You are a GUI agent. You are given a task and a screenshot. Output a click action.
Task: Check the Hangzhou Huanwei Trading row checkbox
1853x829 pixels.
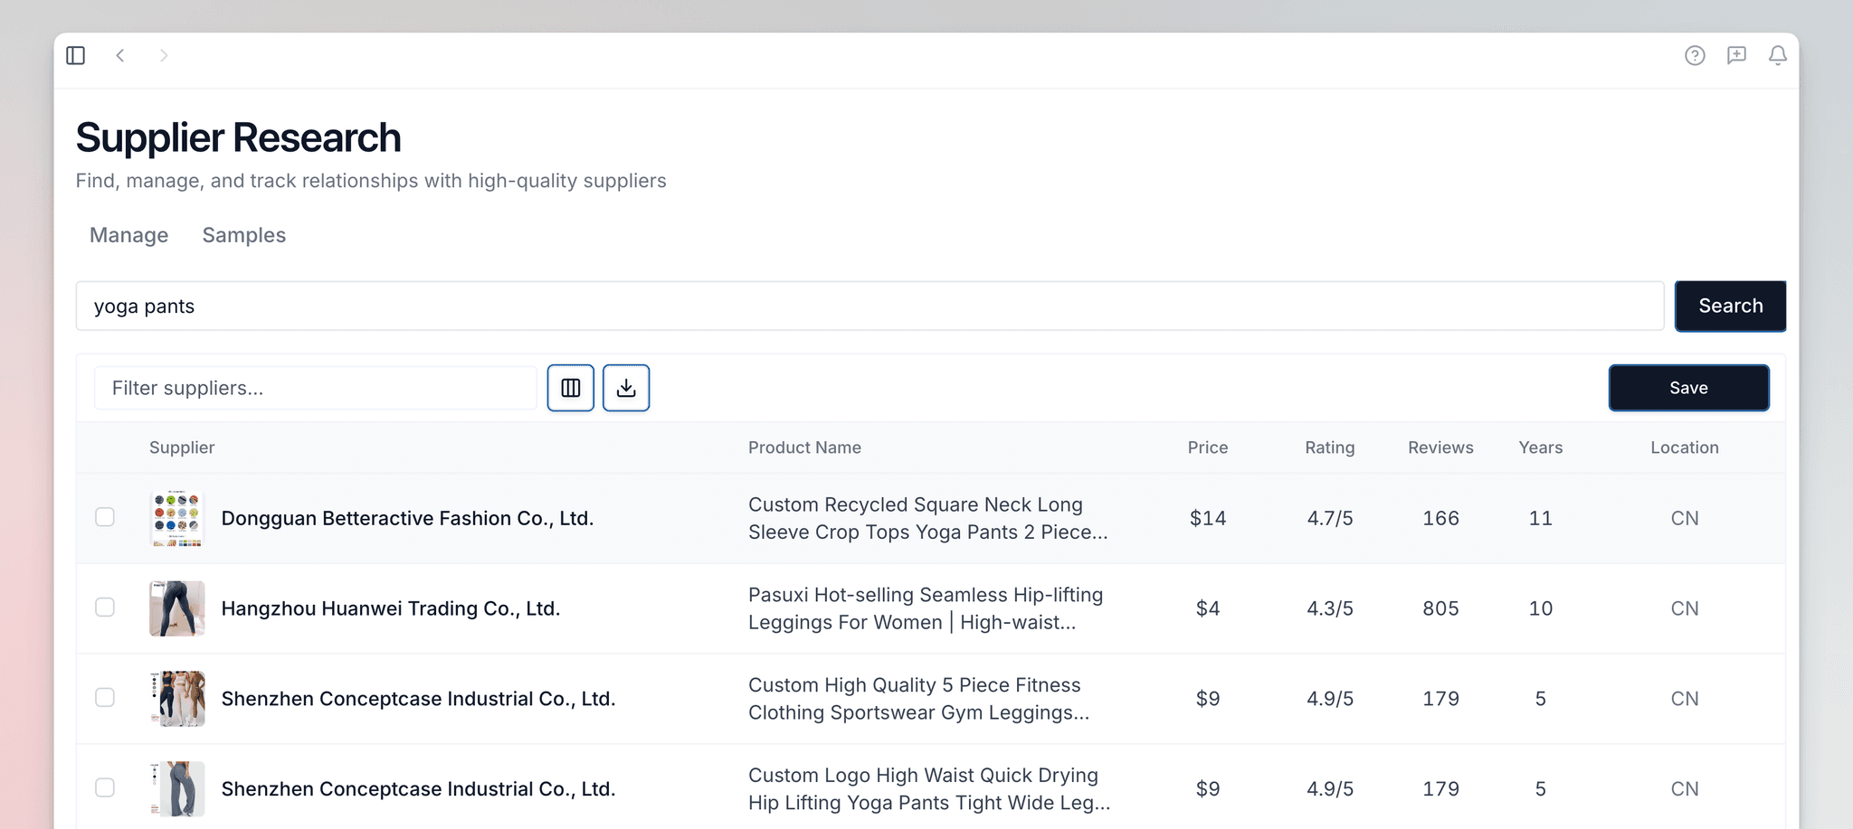[x=105, y=608]
